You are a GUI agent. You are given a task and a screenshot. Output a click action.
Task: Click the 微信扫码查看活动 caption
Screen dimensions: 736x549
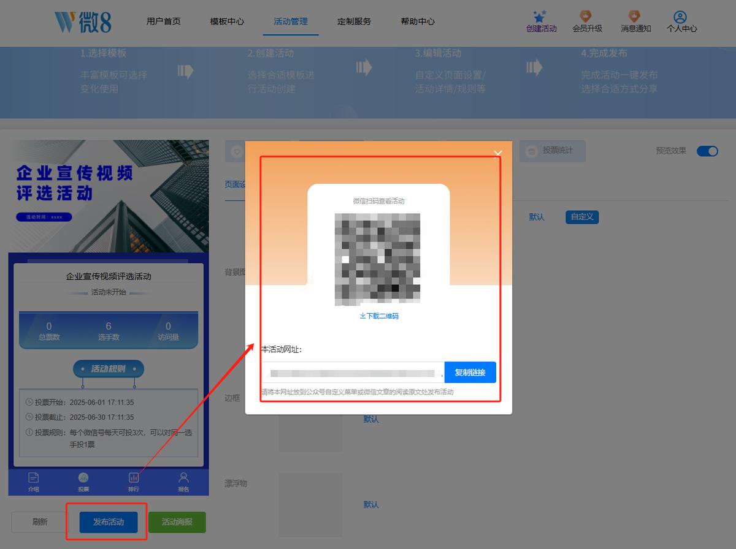point(378,201)
